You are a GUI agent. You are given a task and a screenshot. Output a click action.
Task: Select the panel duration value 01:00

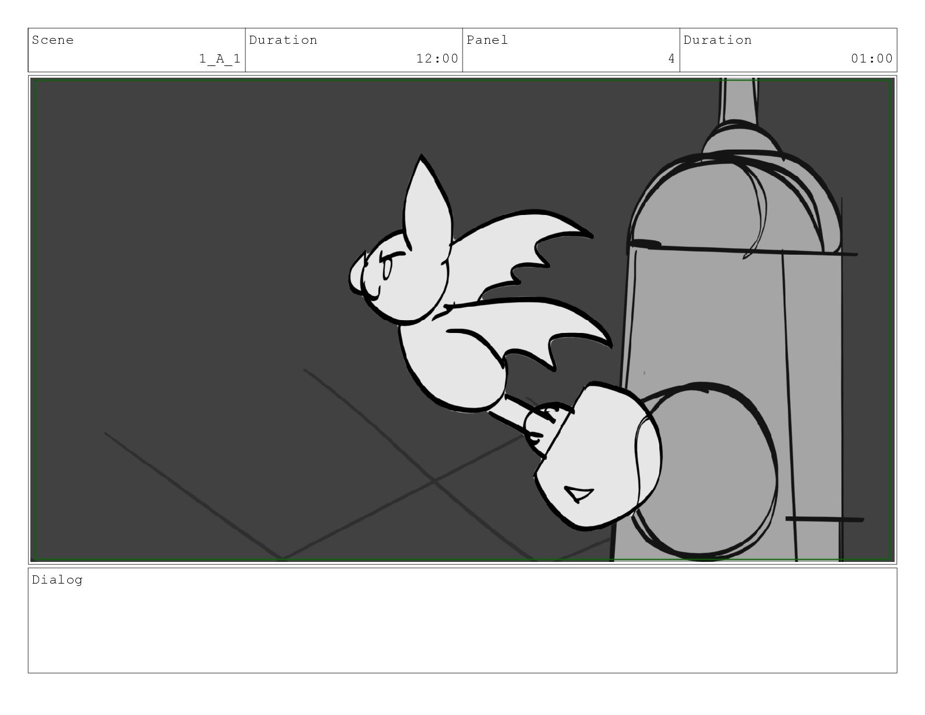pos(872,58)
